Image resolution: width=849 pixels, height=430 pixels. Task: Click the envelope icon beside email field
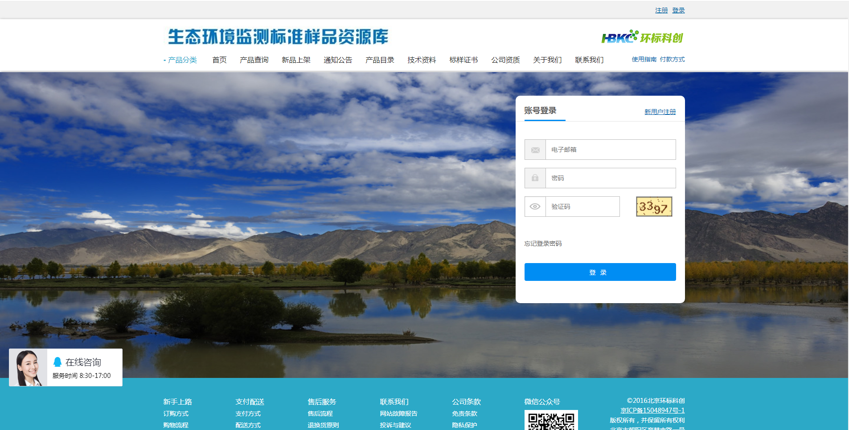pos(535,150)
